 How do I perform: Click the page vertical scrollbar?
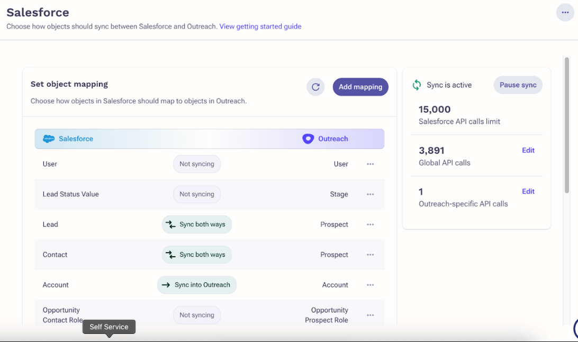pos(567,124)
